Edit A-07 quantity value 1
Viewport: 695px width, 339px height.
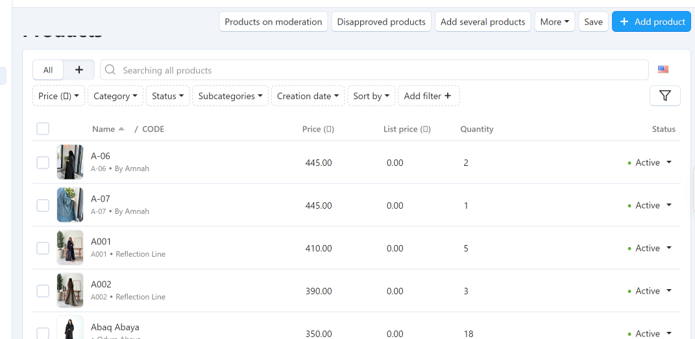coord(466,205)
